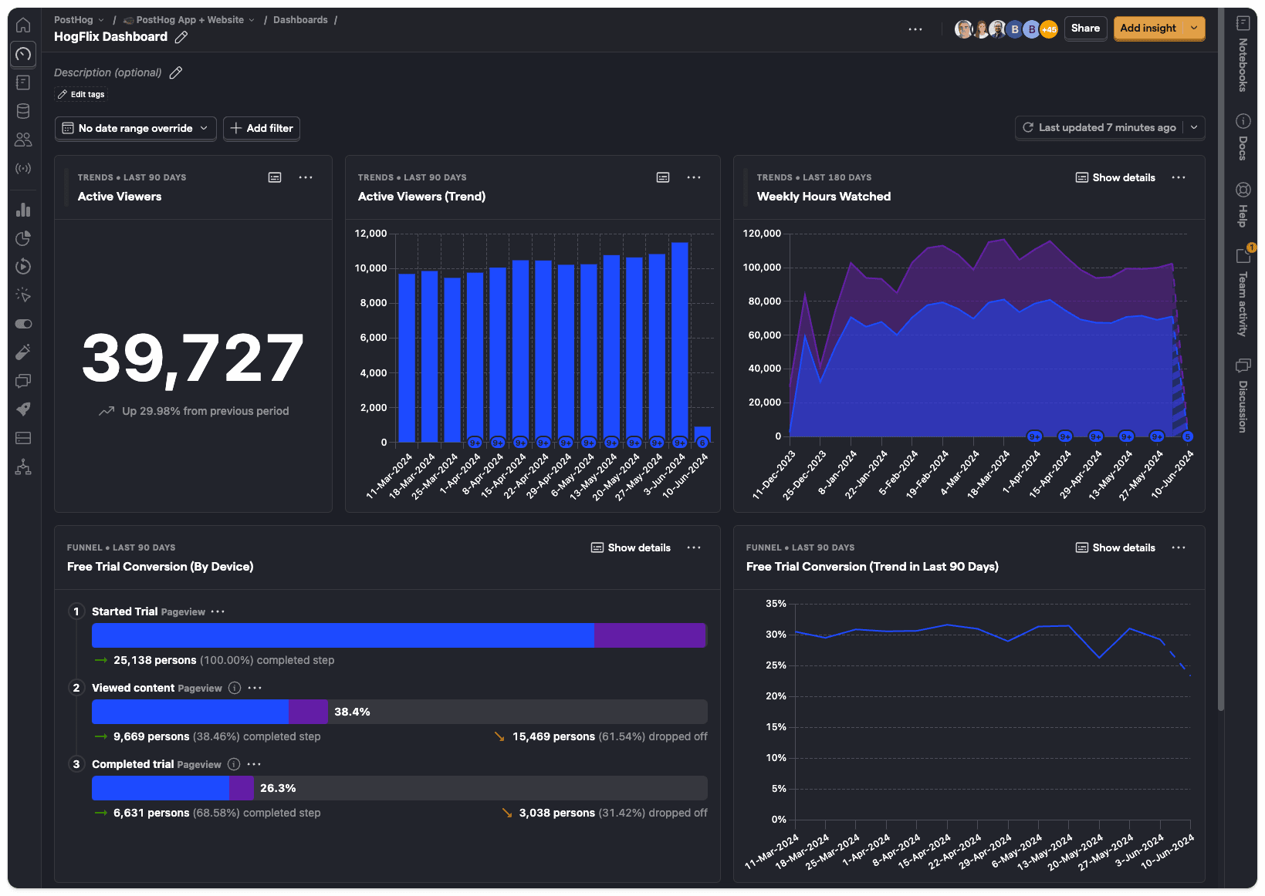Click Show details on Weekly Hours Watched
The height and width of the screenshot is (896, 1265).
point(1114,177)
